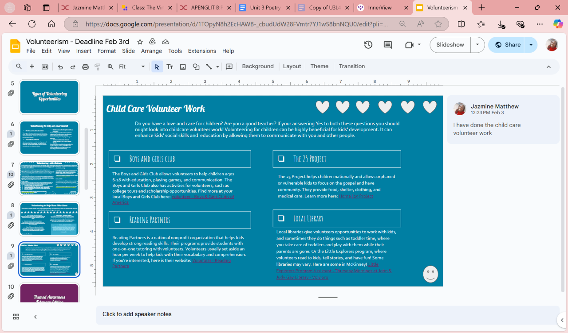Viewport: 568px width, 333px height.
Task: Check the Reading Partners checkbox
Action: (x=117, y=220)
